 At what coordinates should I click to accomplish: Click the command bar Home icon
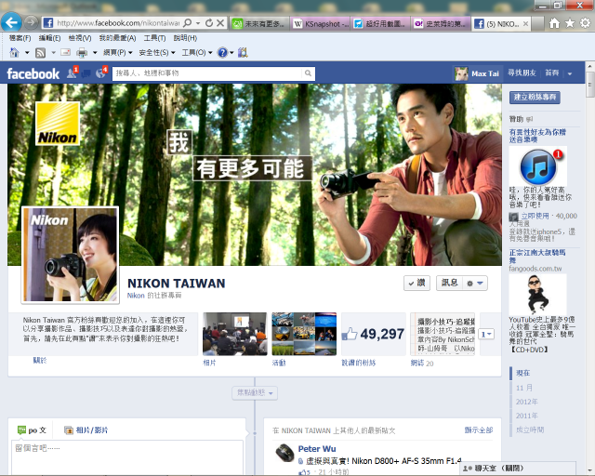[x=15, y=52]
